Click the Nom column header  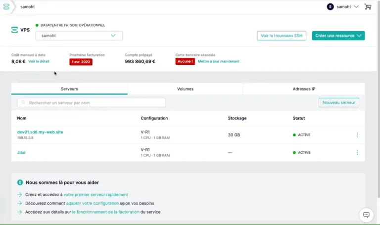pos(22,118)
